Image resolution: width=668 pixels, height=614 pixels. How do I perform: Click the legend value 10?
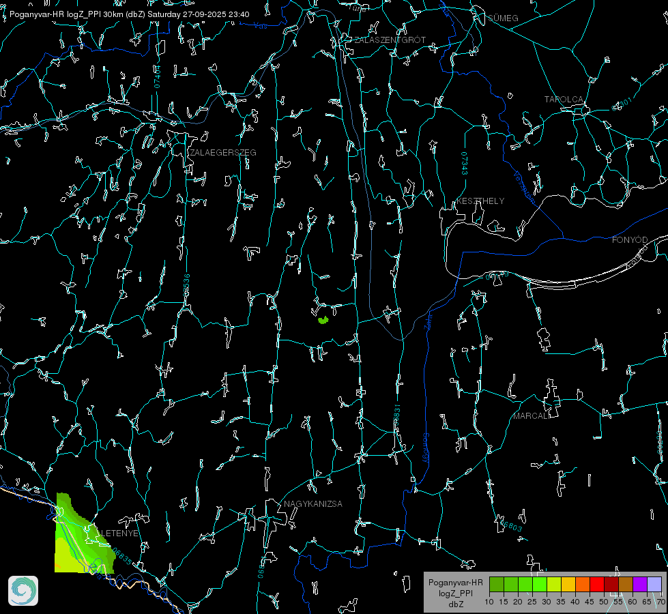pos(489,602)
